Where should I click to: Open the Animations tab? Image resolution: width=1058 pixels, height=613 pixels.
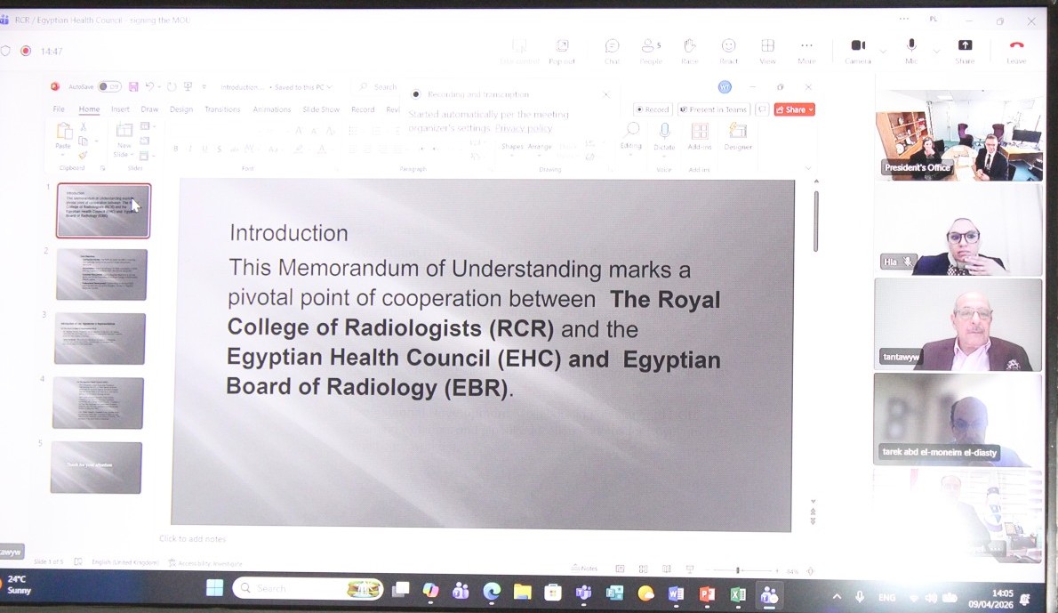pyautogui.click(x=272, y=109)
